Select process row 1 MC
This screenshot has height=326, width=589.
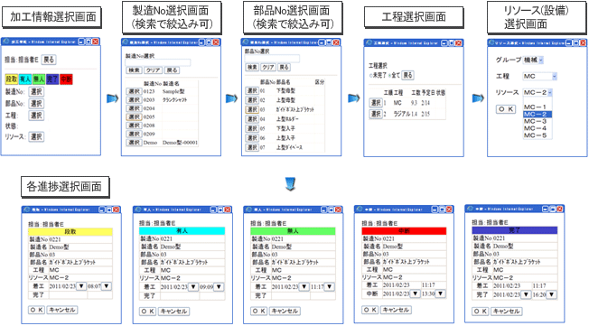pyautogui.click(x=376, y=103)
